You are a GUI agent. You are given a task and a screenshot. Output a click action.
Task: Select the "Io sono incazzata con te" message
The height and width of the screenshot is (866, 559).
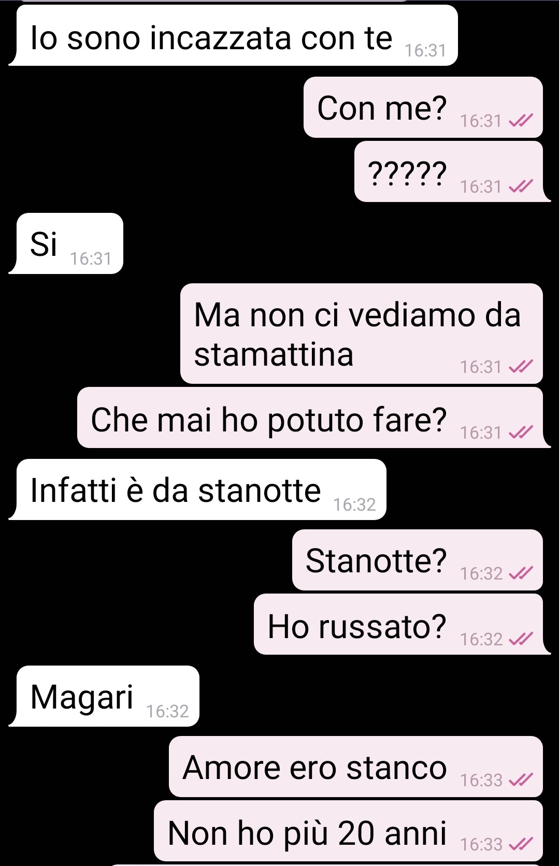[233, 35]
